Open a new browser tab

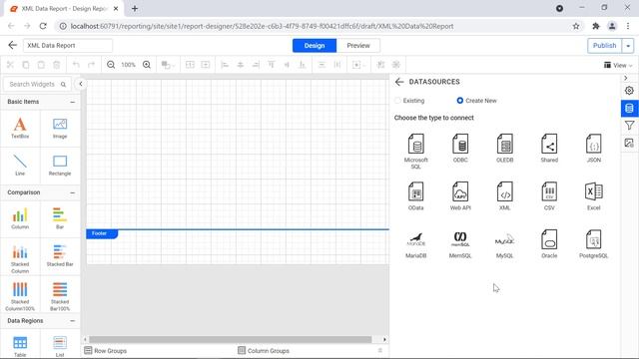[135, 9]
